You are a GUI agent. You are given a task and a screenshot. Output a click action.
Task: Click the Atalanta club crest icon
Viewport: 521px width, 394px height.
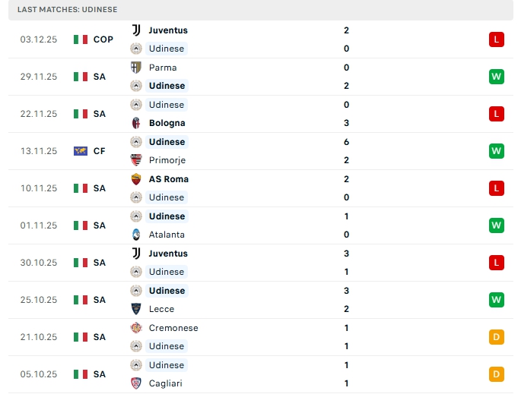[136, 235]
